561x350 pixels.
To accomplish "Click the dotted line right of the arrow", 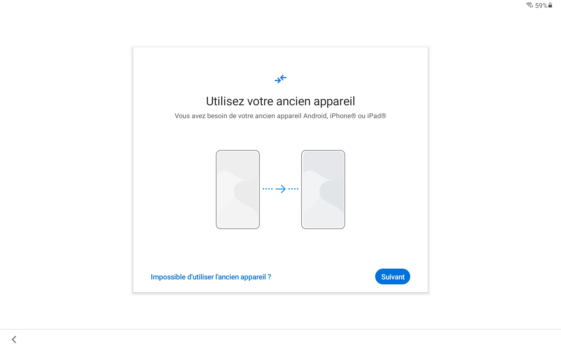I will tap(293, 189).
